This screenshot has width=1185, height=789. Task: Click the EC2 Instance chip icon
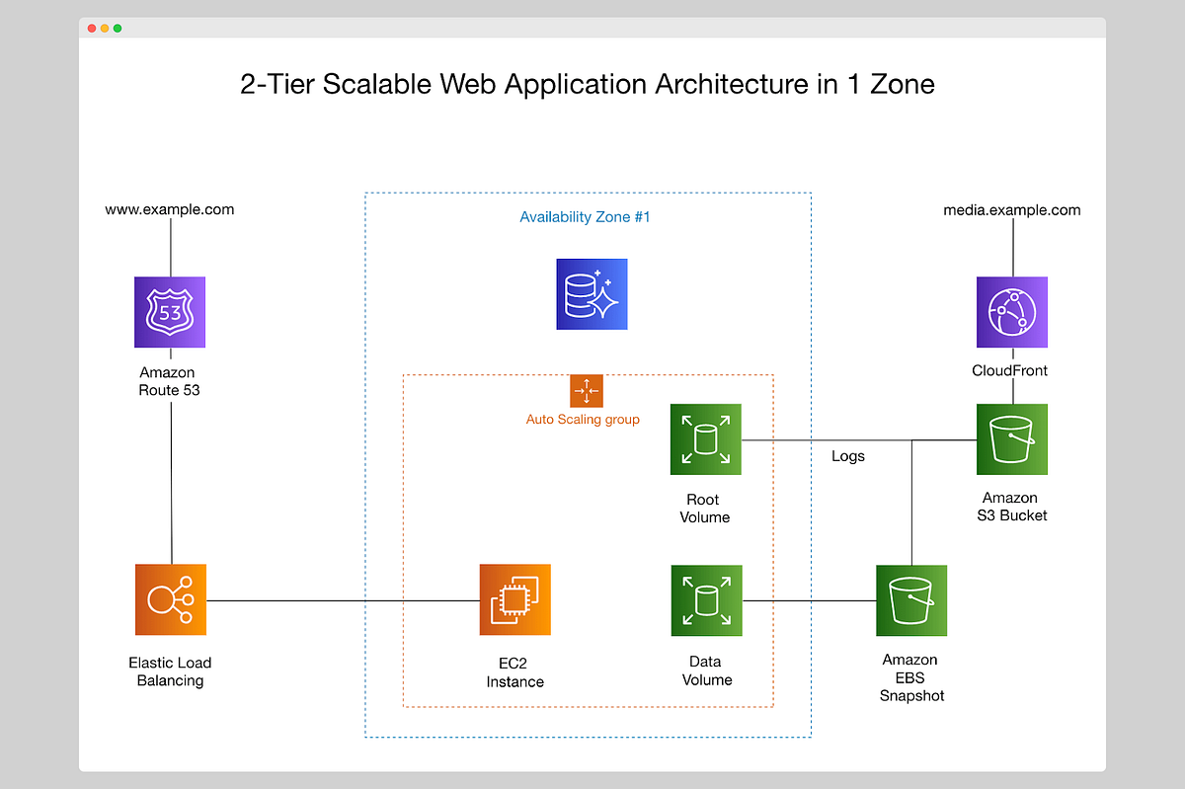point(515,599)
